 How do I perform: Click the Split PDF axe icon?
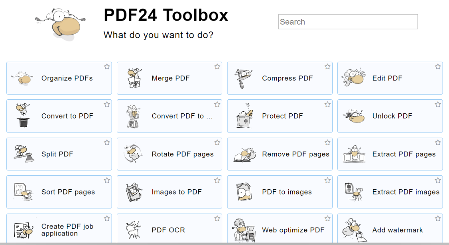click(x=24, y=154)
